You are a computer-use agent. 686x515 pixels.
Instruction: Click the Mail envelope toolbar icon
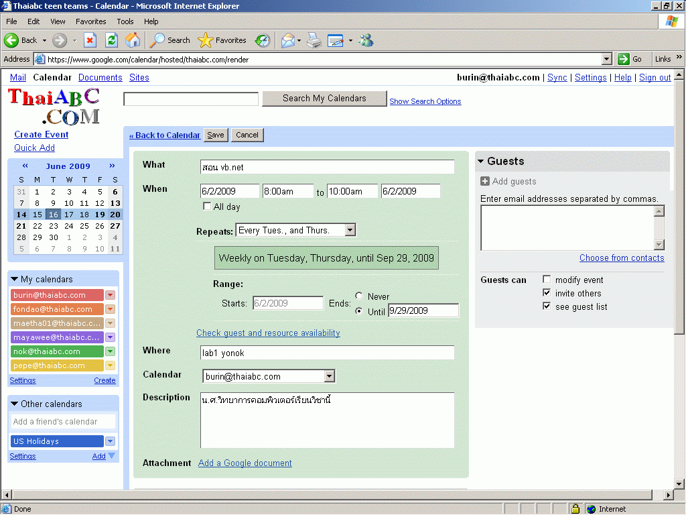click(287, 40)
